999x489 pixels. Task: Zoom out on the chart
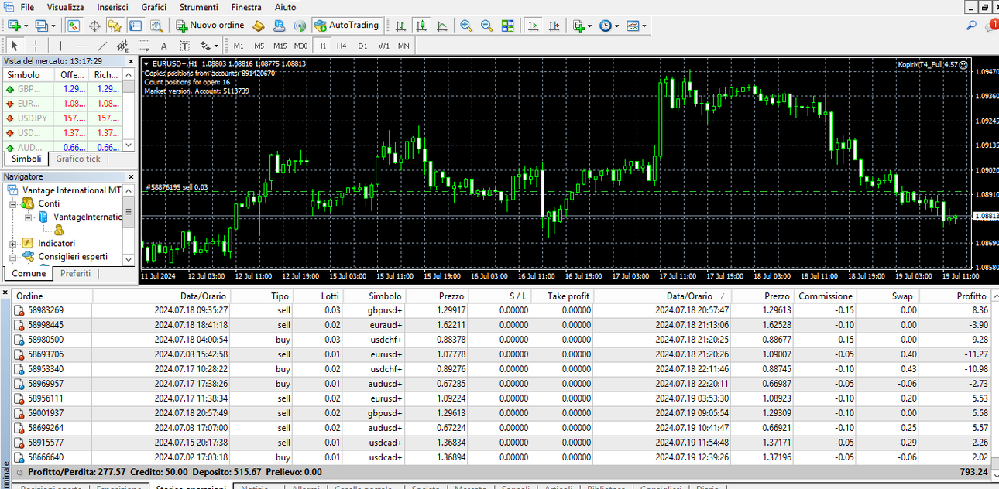(x=487, y=26)
